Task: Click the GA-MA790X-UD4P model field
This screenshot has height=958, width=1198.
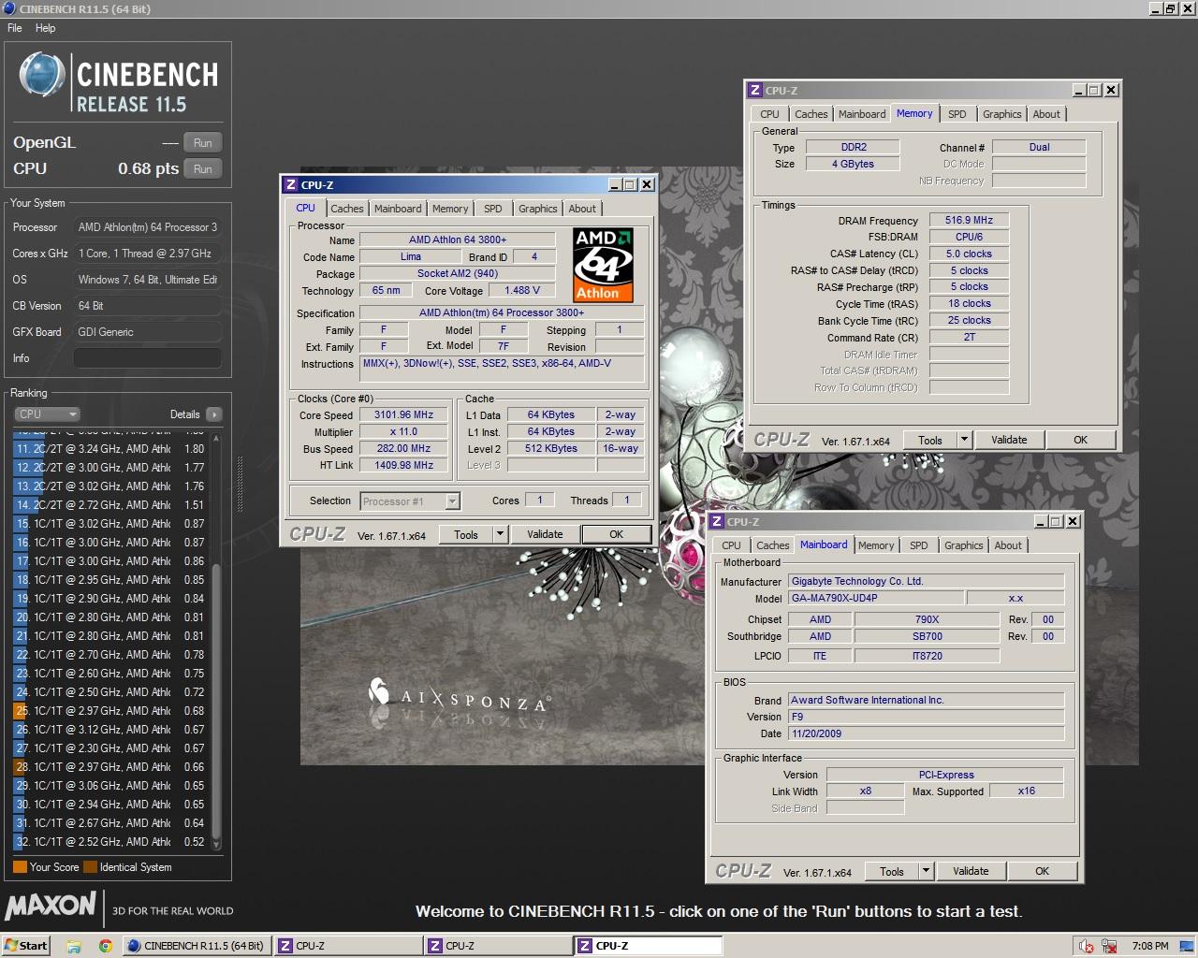Action: coord(876,599)
